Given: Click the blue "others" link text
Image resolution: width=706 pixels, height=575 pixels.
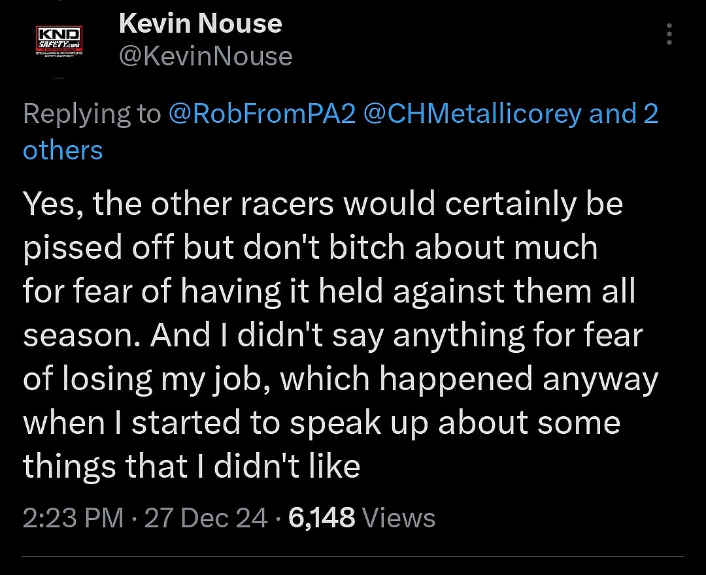Looking at the screenshot, I should pos(63,150).
